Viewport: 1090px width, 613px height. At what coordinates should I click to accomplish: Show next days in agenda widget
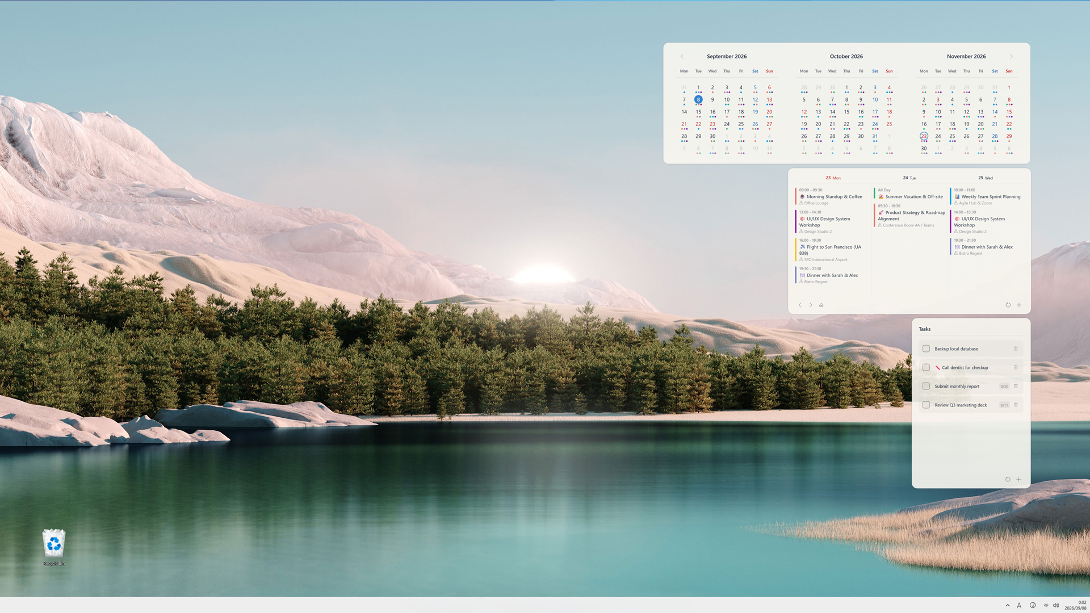(811, 305)
